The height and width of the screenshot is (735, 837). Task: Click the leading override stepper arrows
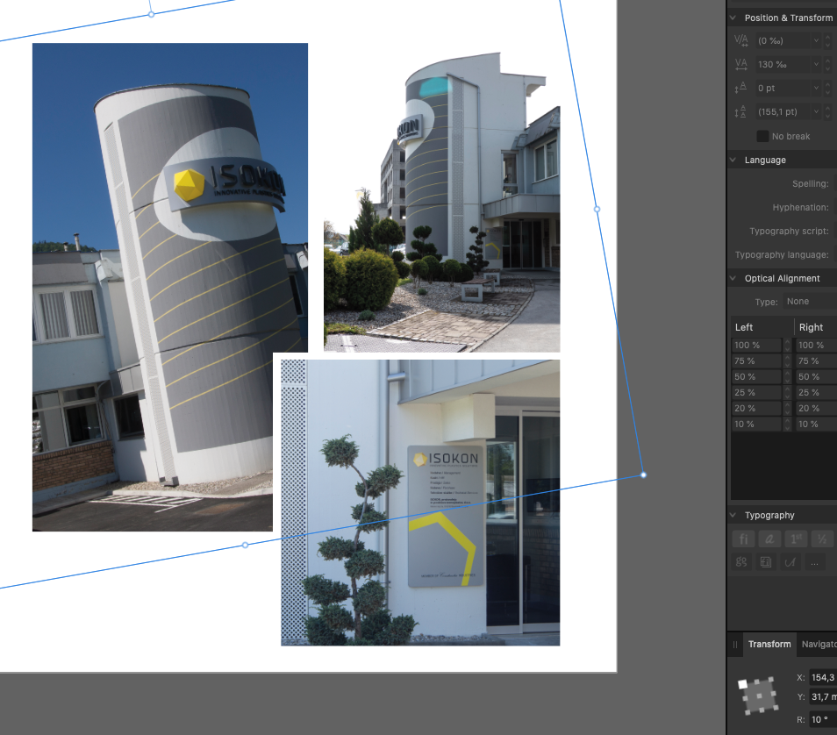click(828, 111)
